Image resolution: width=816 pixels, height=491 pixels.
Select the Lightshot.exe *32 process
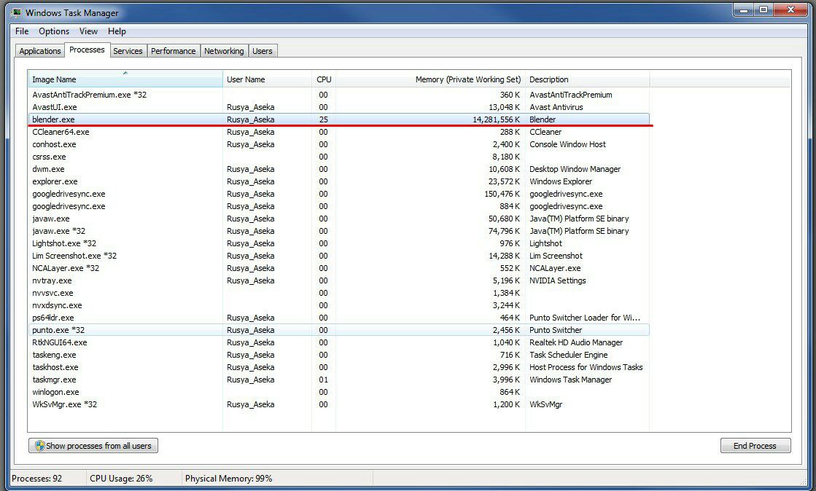pos(339,243)
